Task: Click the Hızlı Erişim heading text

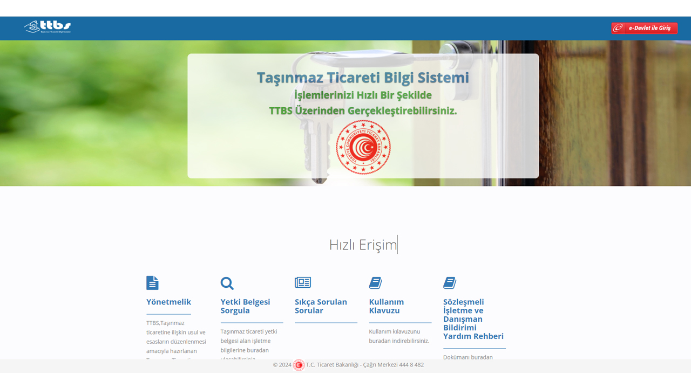Action: tap(363, 244)
